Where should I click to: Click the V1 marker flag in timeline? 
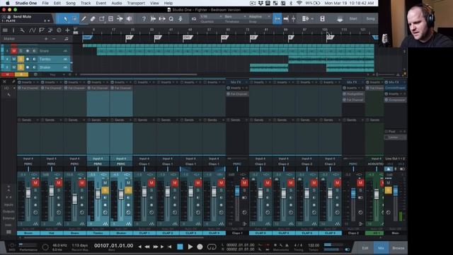click(x=129, y=38)
